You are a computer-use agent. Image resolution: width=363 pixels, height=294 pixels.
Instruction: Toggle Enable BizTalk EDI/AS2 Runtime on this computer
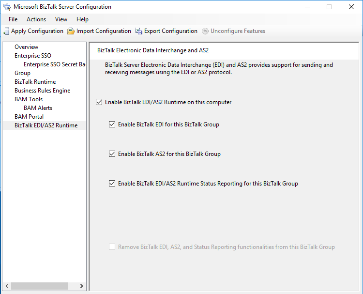tap(99, 102)
